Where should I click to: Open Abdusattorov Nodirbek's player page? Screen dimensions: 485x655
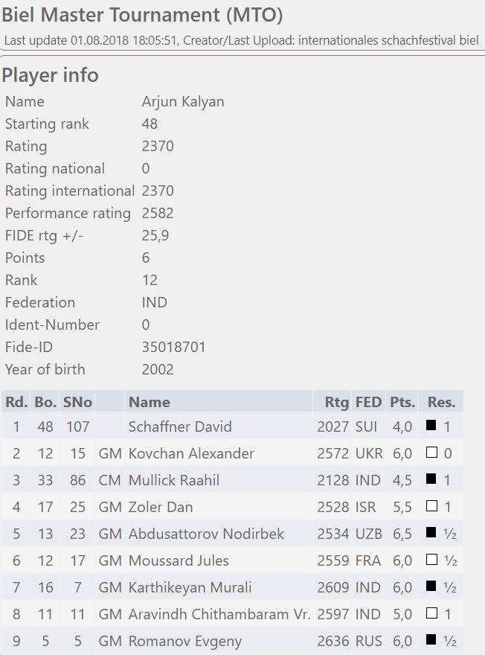pyautogui.click(x=206, y=534)
